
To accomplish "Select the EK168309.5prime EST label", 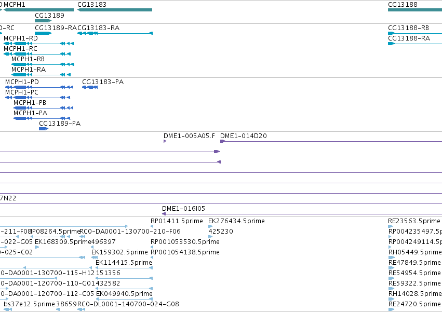I will (x=63, y=242).
